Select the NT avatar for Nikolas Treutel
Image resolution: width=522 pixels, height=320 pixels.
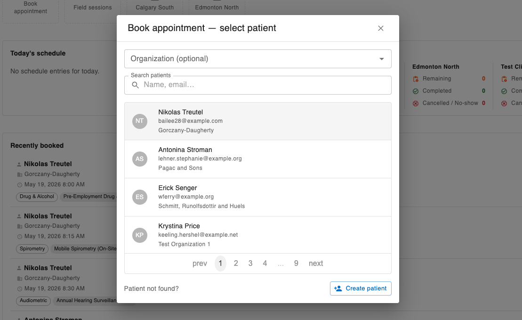click(139, 121)
